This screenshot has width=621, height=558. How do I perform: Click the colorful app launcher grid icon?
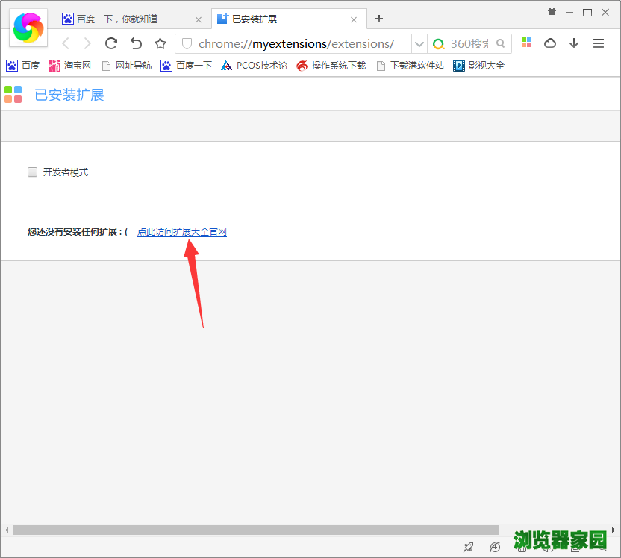point(526,43)
